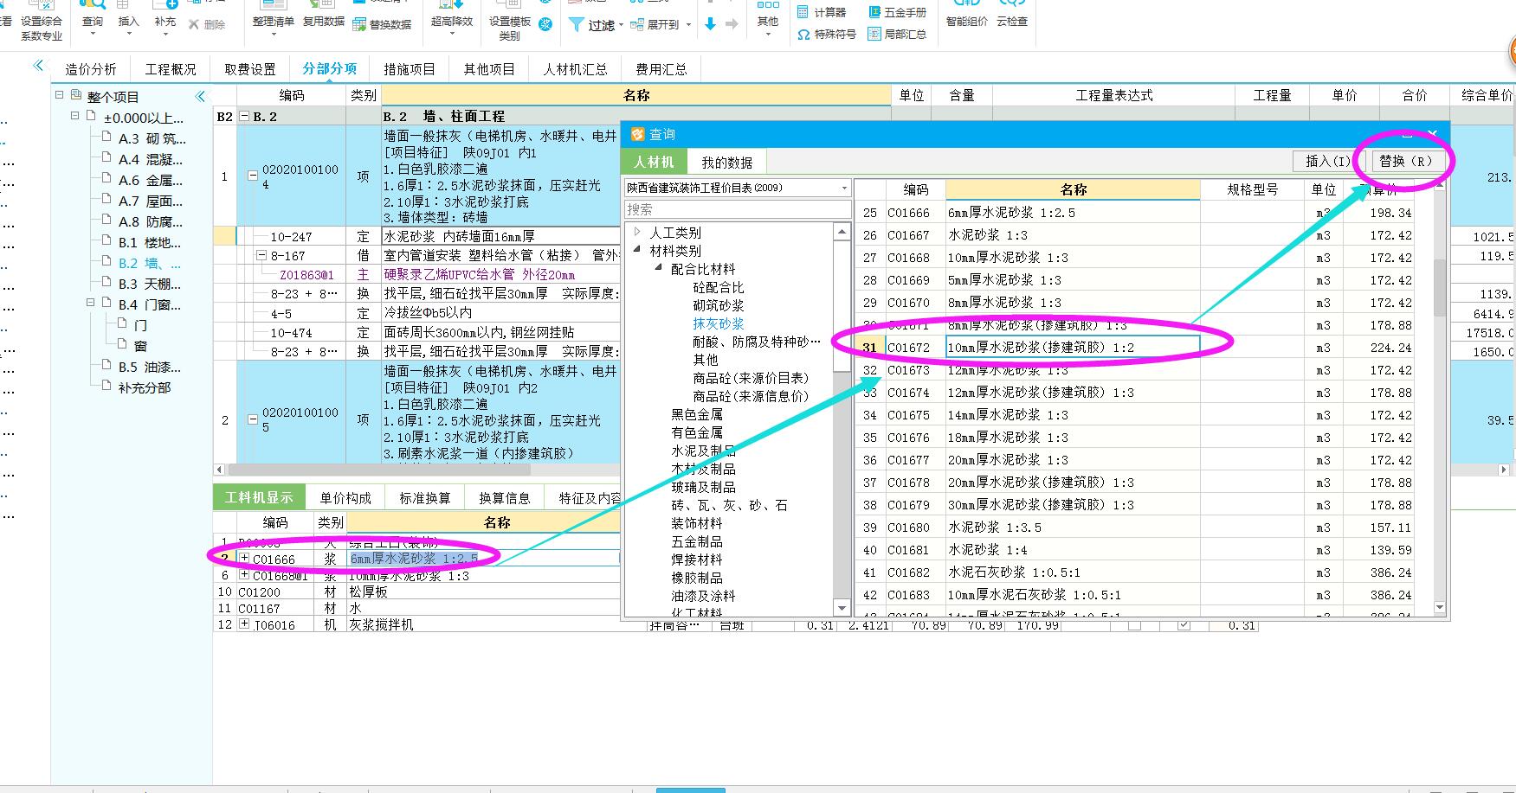This screenshot has height=793, width=1516.
Task: Select 五金制品 in the category tree
Action: (x=696, y=541)
